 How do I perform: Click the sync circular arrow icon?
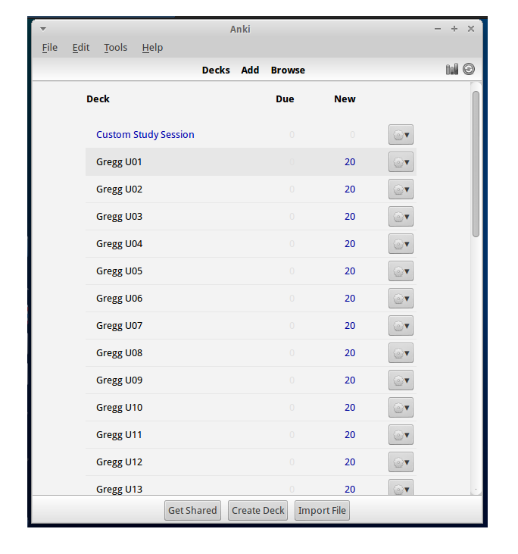click(469, 69)
